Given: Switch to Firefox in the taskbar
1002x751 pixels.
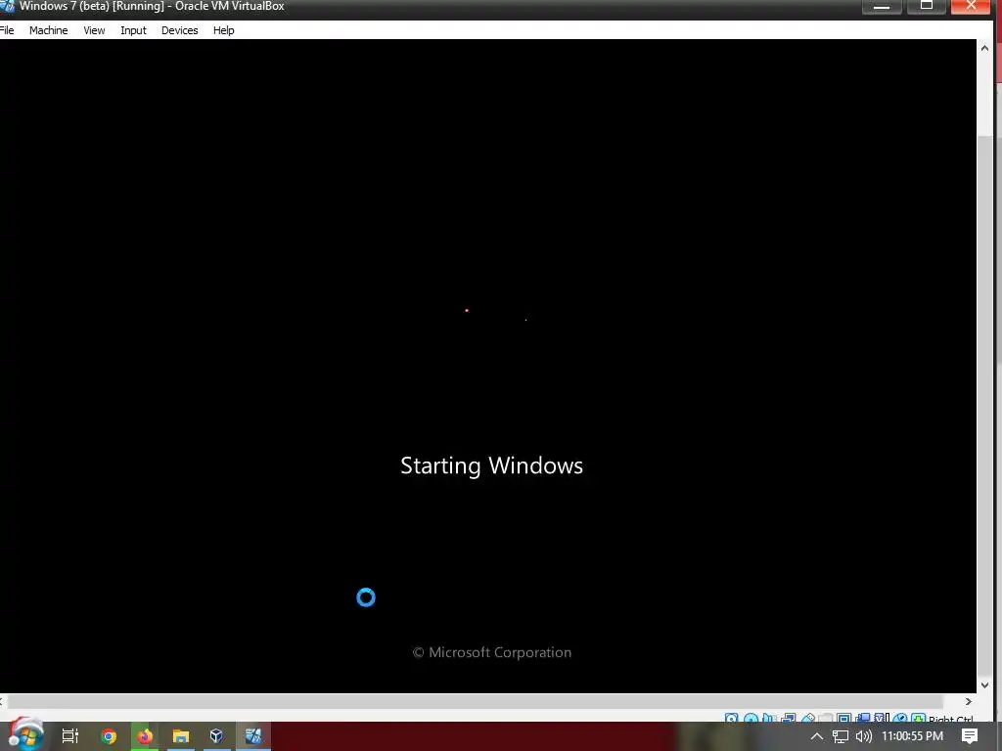Looking at the screenshot, I should click(145, 735).
